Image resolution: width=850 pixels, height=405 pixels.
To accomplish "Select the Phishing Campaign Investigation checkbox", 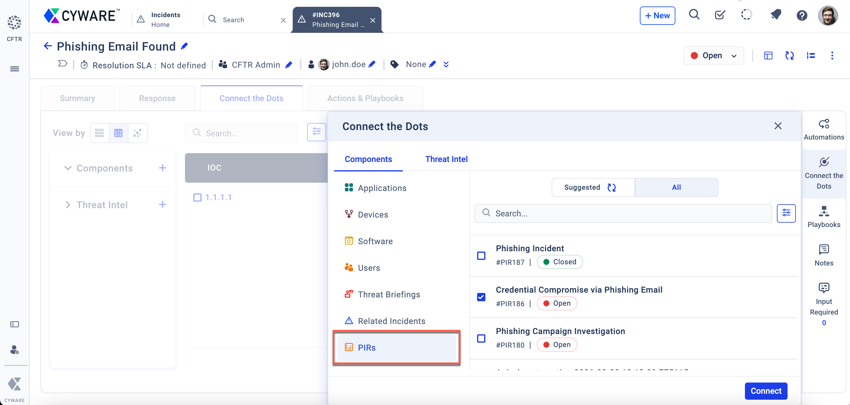I will (481, 338).
